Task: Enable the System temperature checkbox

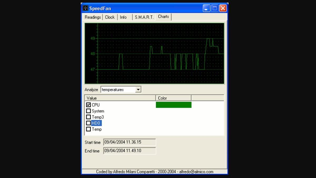Action: coord(88,111)
